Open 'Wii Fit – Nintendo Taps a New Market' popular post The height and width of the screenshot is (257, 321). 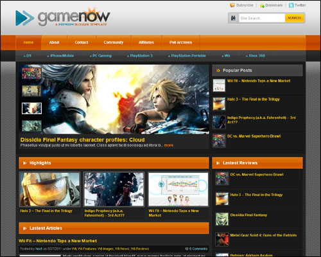pos(259,81)
